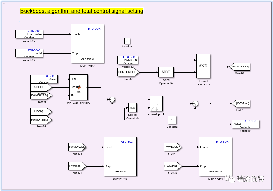Select the LoadEnable Variable27 block
Viewport: 273px width, 191px height.
(x=29, y=34)
